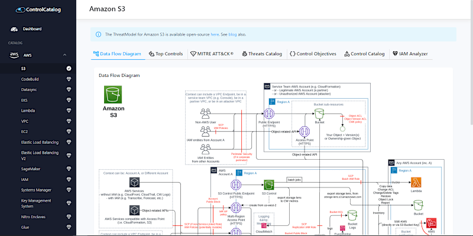Click the info icon in the ThreatModel banner
Viewport: 473px width, 236px height.
pos(98,34)
